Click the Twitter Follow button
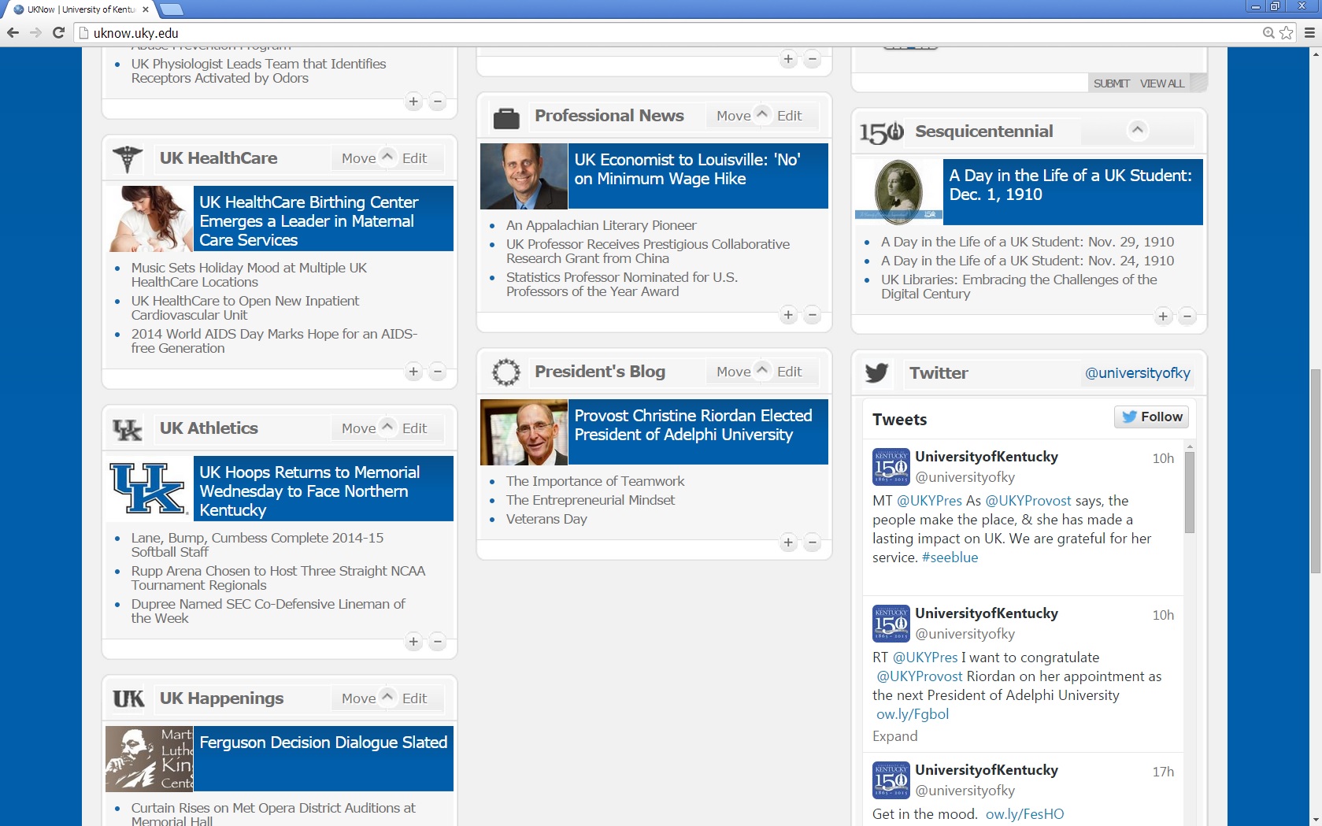Screen dimensions: 1322x826 (x=1151, y=417)
